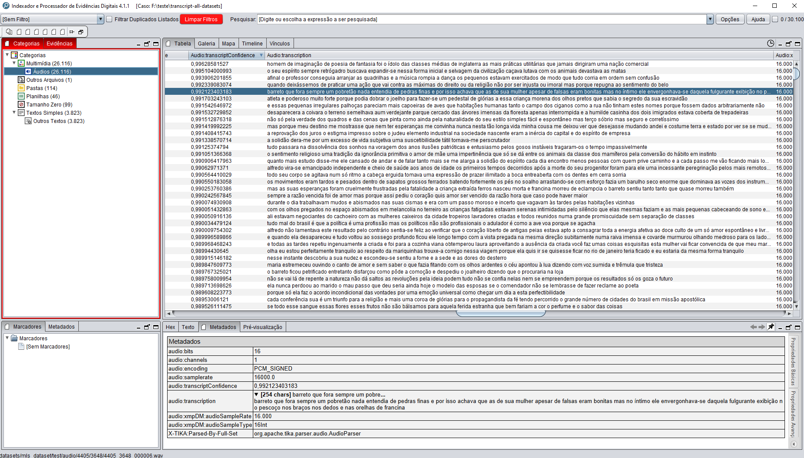Maximize the Categorias panel with its panel icon
Image resolution: width=804 pixels, height=458 pixels.
(155, 44)
